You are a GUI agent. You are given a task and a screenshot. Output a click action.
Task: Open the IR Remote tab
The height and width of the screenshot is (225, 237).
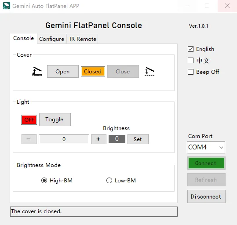[83, 39]
